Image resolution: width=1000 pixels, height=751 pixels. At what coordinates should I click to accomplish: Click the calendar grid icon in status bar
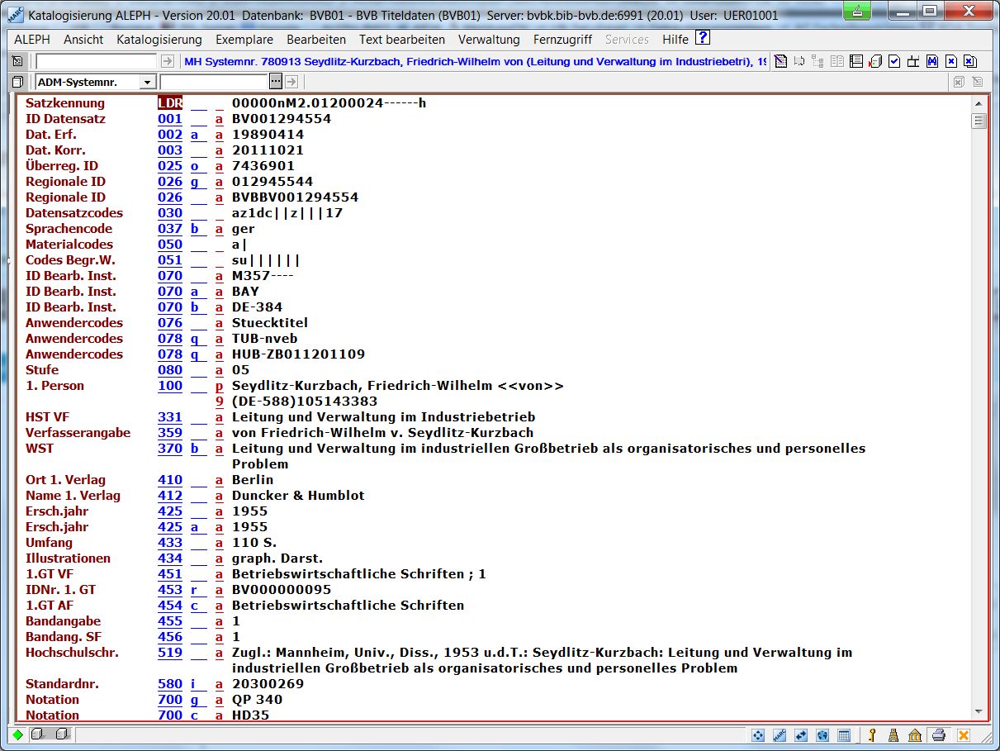[x=844, y=735]
